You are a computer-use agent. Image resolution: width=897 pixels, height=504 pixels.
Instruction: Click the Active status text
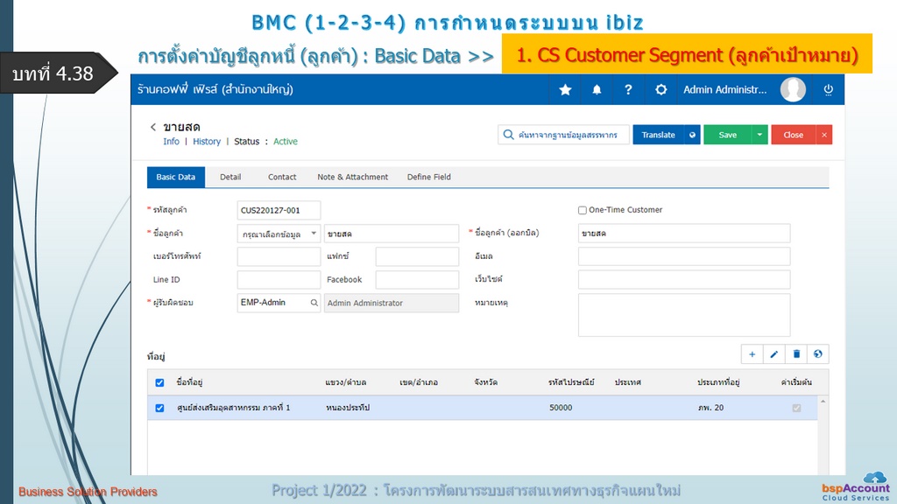coord(285,141)
